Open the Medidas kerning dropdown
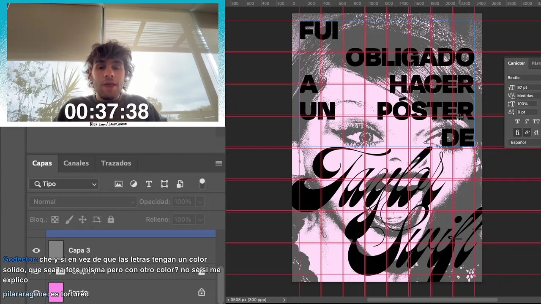This screenshot has height=304, width=541. pyautogui.click(x=528, y=96)
